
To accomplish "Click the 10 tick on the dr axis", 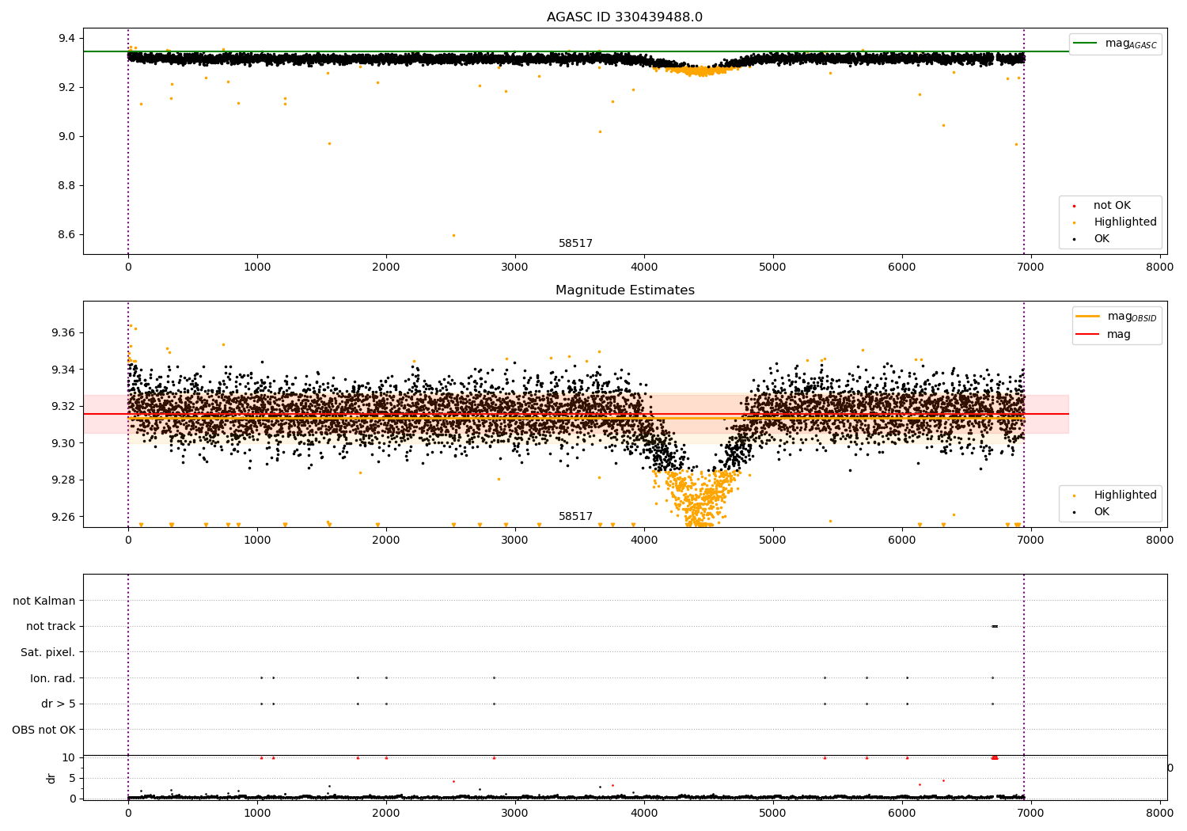I will [68, 758].
